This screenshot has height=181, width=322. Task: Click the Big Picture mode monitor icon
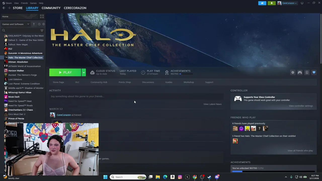coord(302,3)
